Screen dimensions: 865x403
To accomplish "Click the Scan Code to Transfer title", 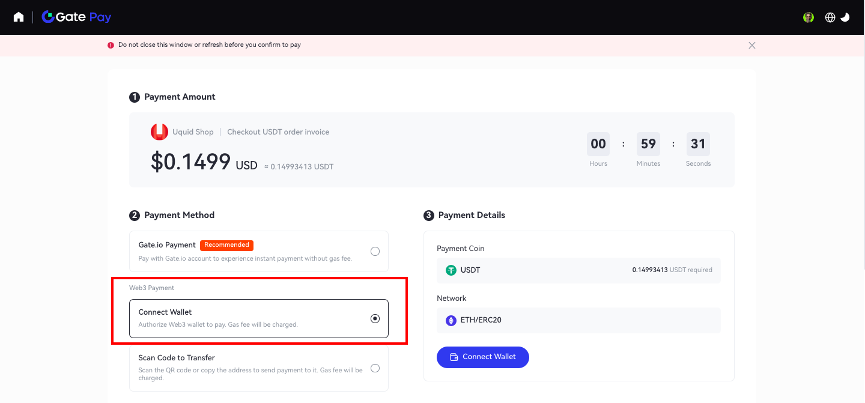I will click(177, 357).
